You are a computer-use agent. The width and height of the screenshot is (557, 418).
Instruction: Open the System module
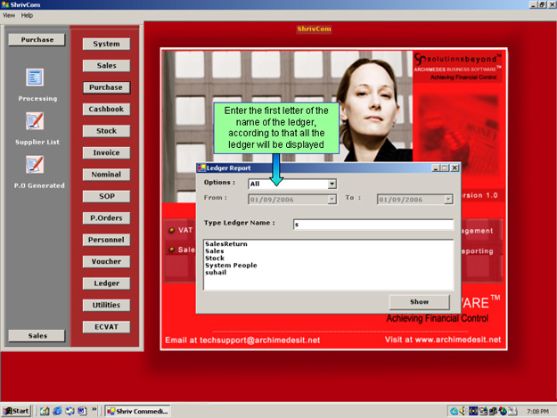click(106, 44)
